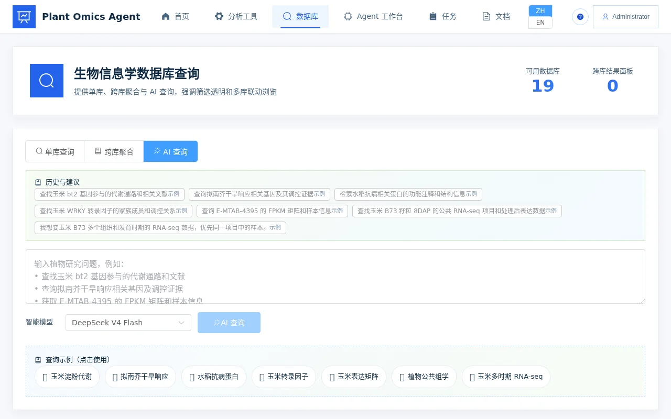The height and width of the screenshot is (419, 671).
Task: Switch language to ZH
Action: (540, 11)
